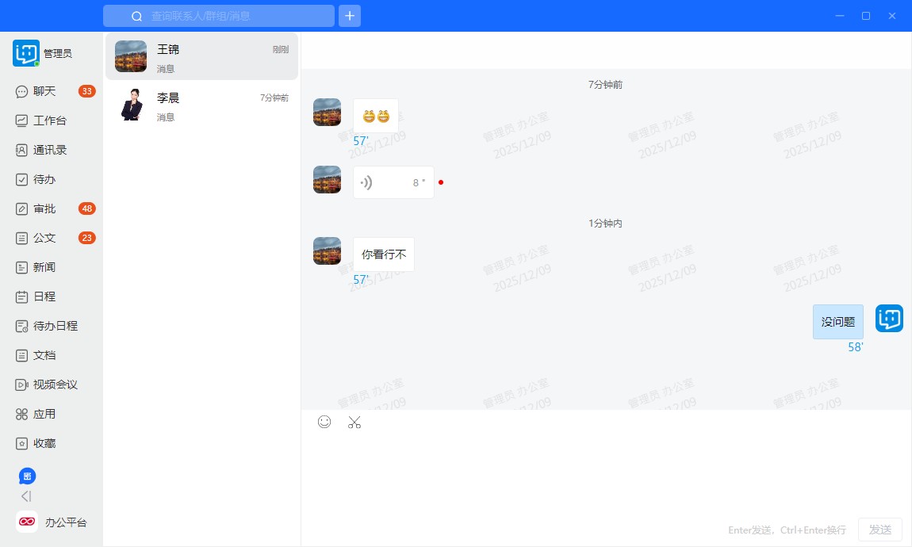Click the 管理员 profile avatar at top left
912x547 pixels.
(x=26, y=53)
